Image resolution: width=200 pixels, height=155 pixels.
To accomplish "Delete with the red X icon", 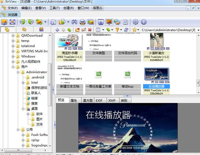I will click(x=90, y=30).
